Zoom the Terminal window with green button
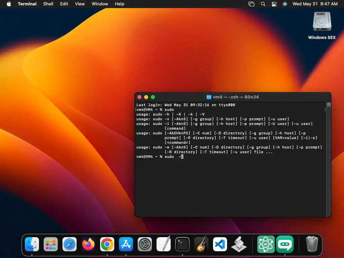 point(153,97)
